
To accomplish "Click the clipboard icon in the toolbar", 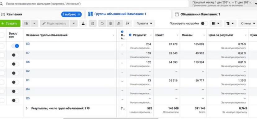I will (x=93, y=23).
